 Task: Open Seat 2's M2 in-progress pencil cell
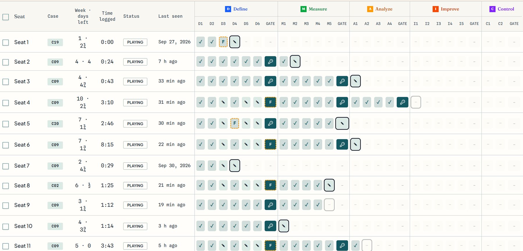point(295,62)
